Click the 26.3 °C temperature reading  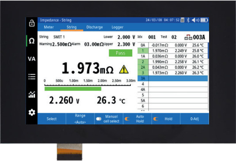tap(111, 100)
